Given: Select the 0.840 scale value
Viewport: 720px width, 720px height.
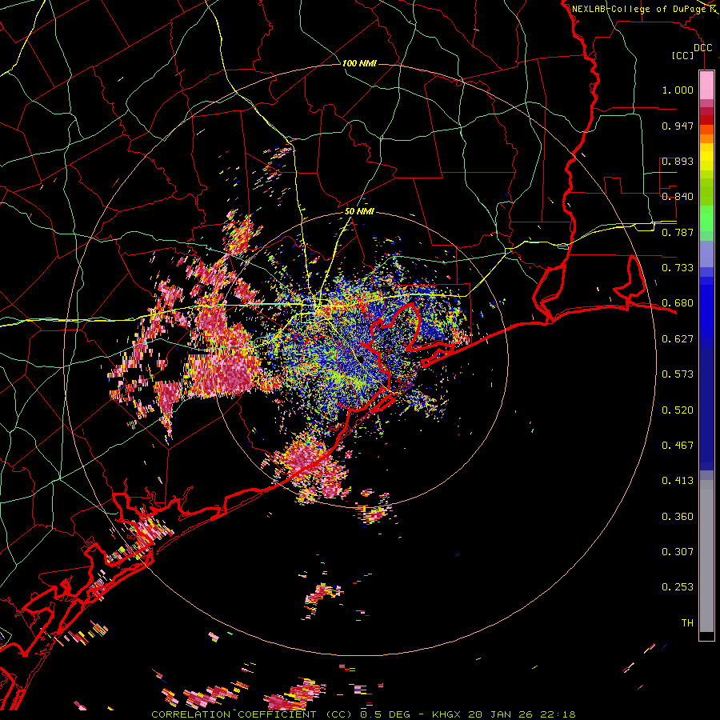Looking at the screenshot, I should pos(678,197).
